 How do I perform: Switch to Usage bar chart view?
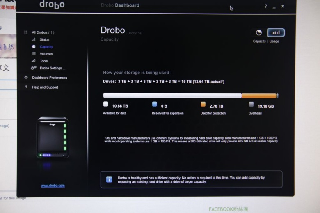click(276, 33)
